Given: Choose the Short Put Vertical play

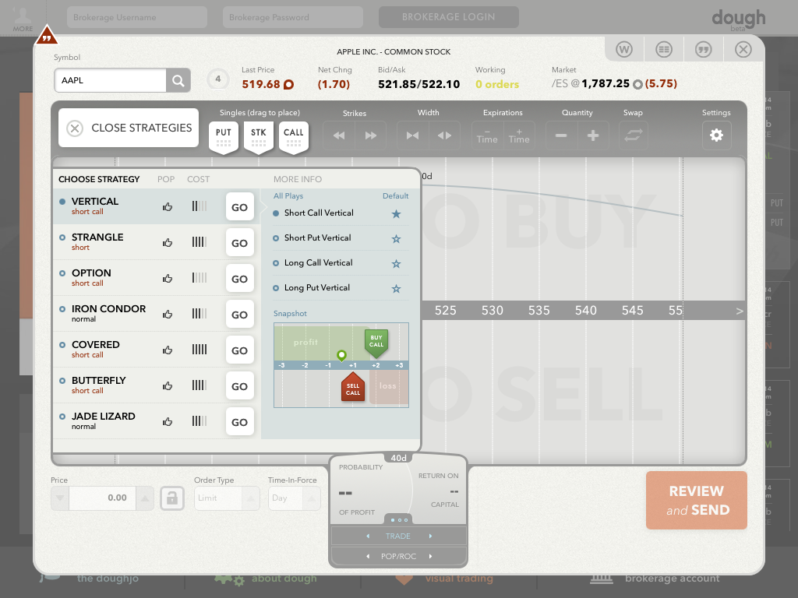Looking at the screenshot, I should click(x=318, y=238).
